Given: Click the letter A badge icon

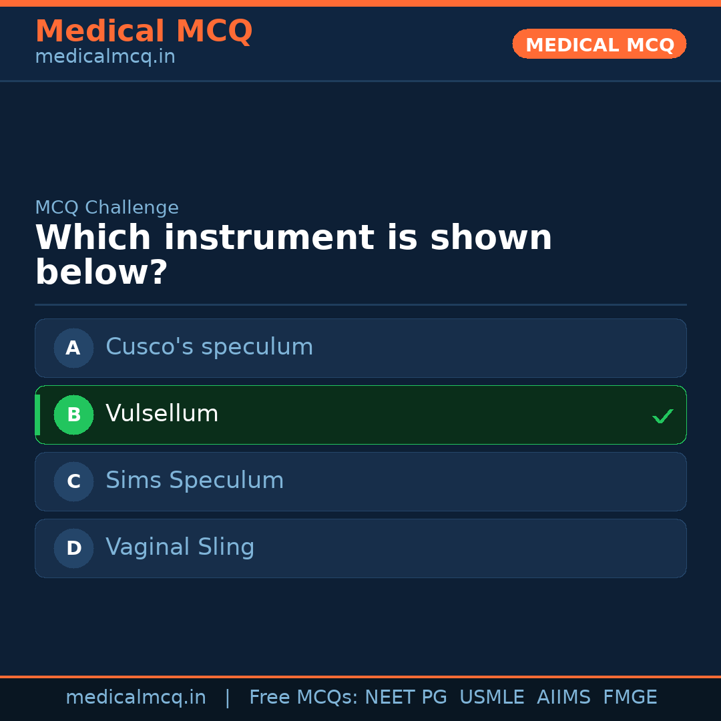Looking at the screenshot, I should coord(73,348).
